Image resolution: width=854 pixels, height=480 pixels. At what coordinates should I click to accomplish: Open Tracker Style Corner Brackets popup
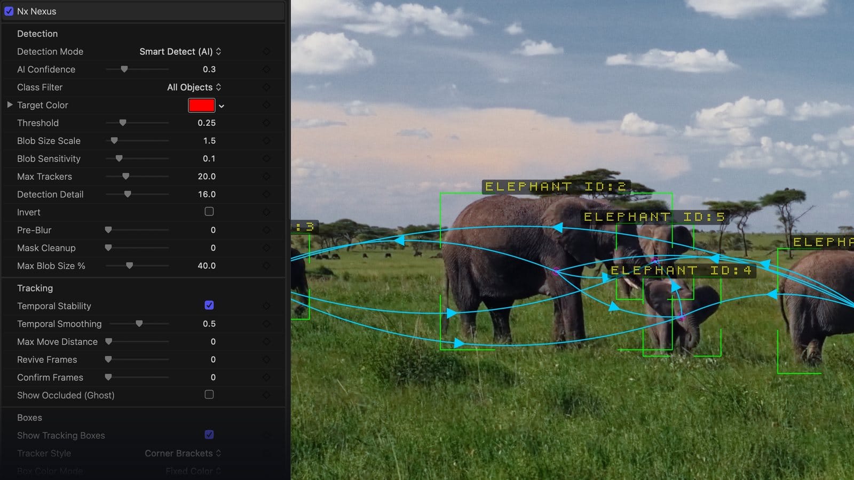pos(183,453)
